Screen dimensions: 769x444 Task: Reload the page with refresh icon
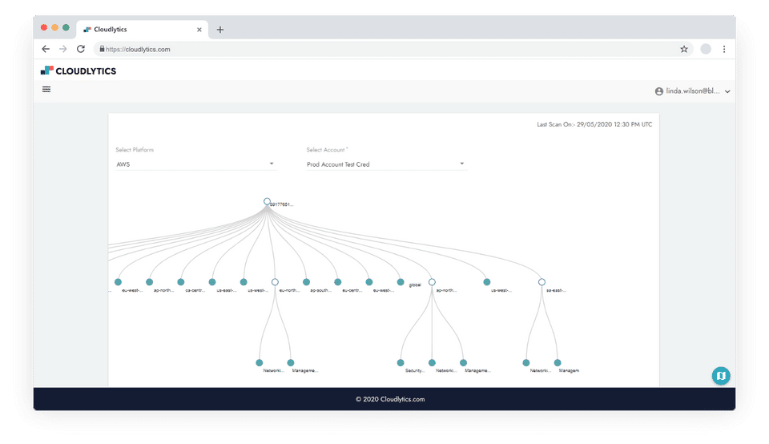81,49
